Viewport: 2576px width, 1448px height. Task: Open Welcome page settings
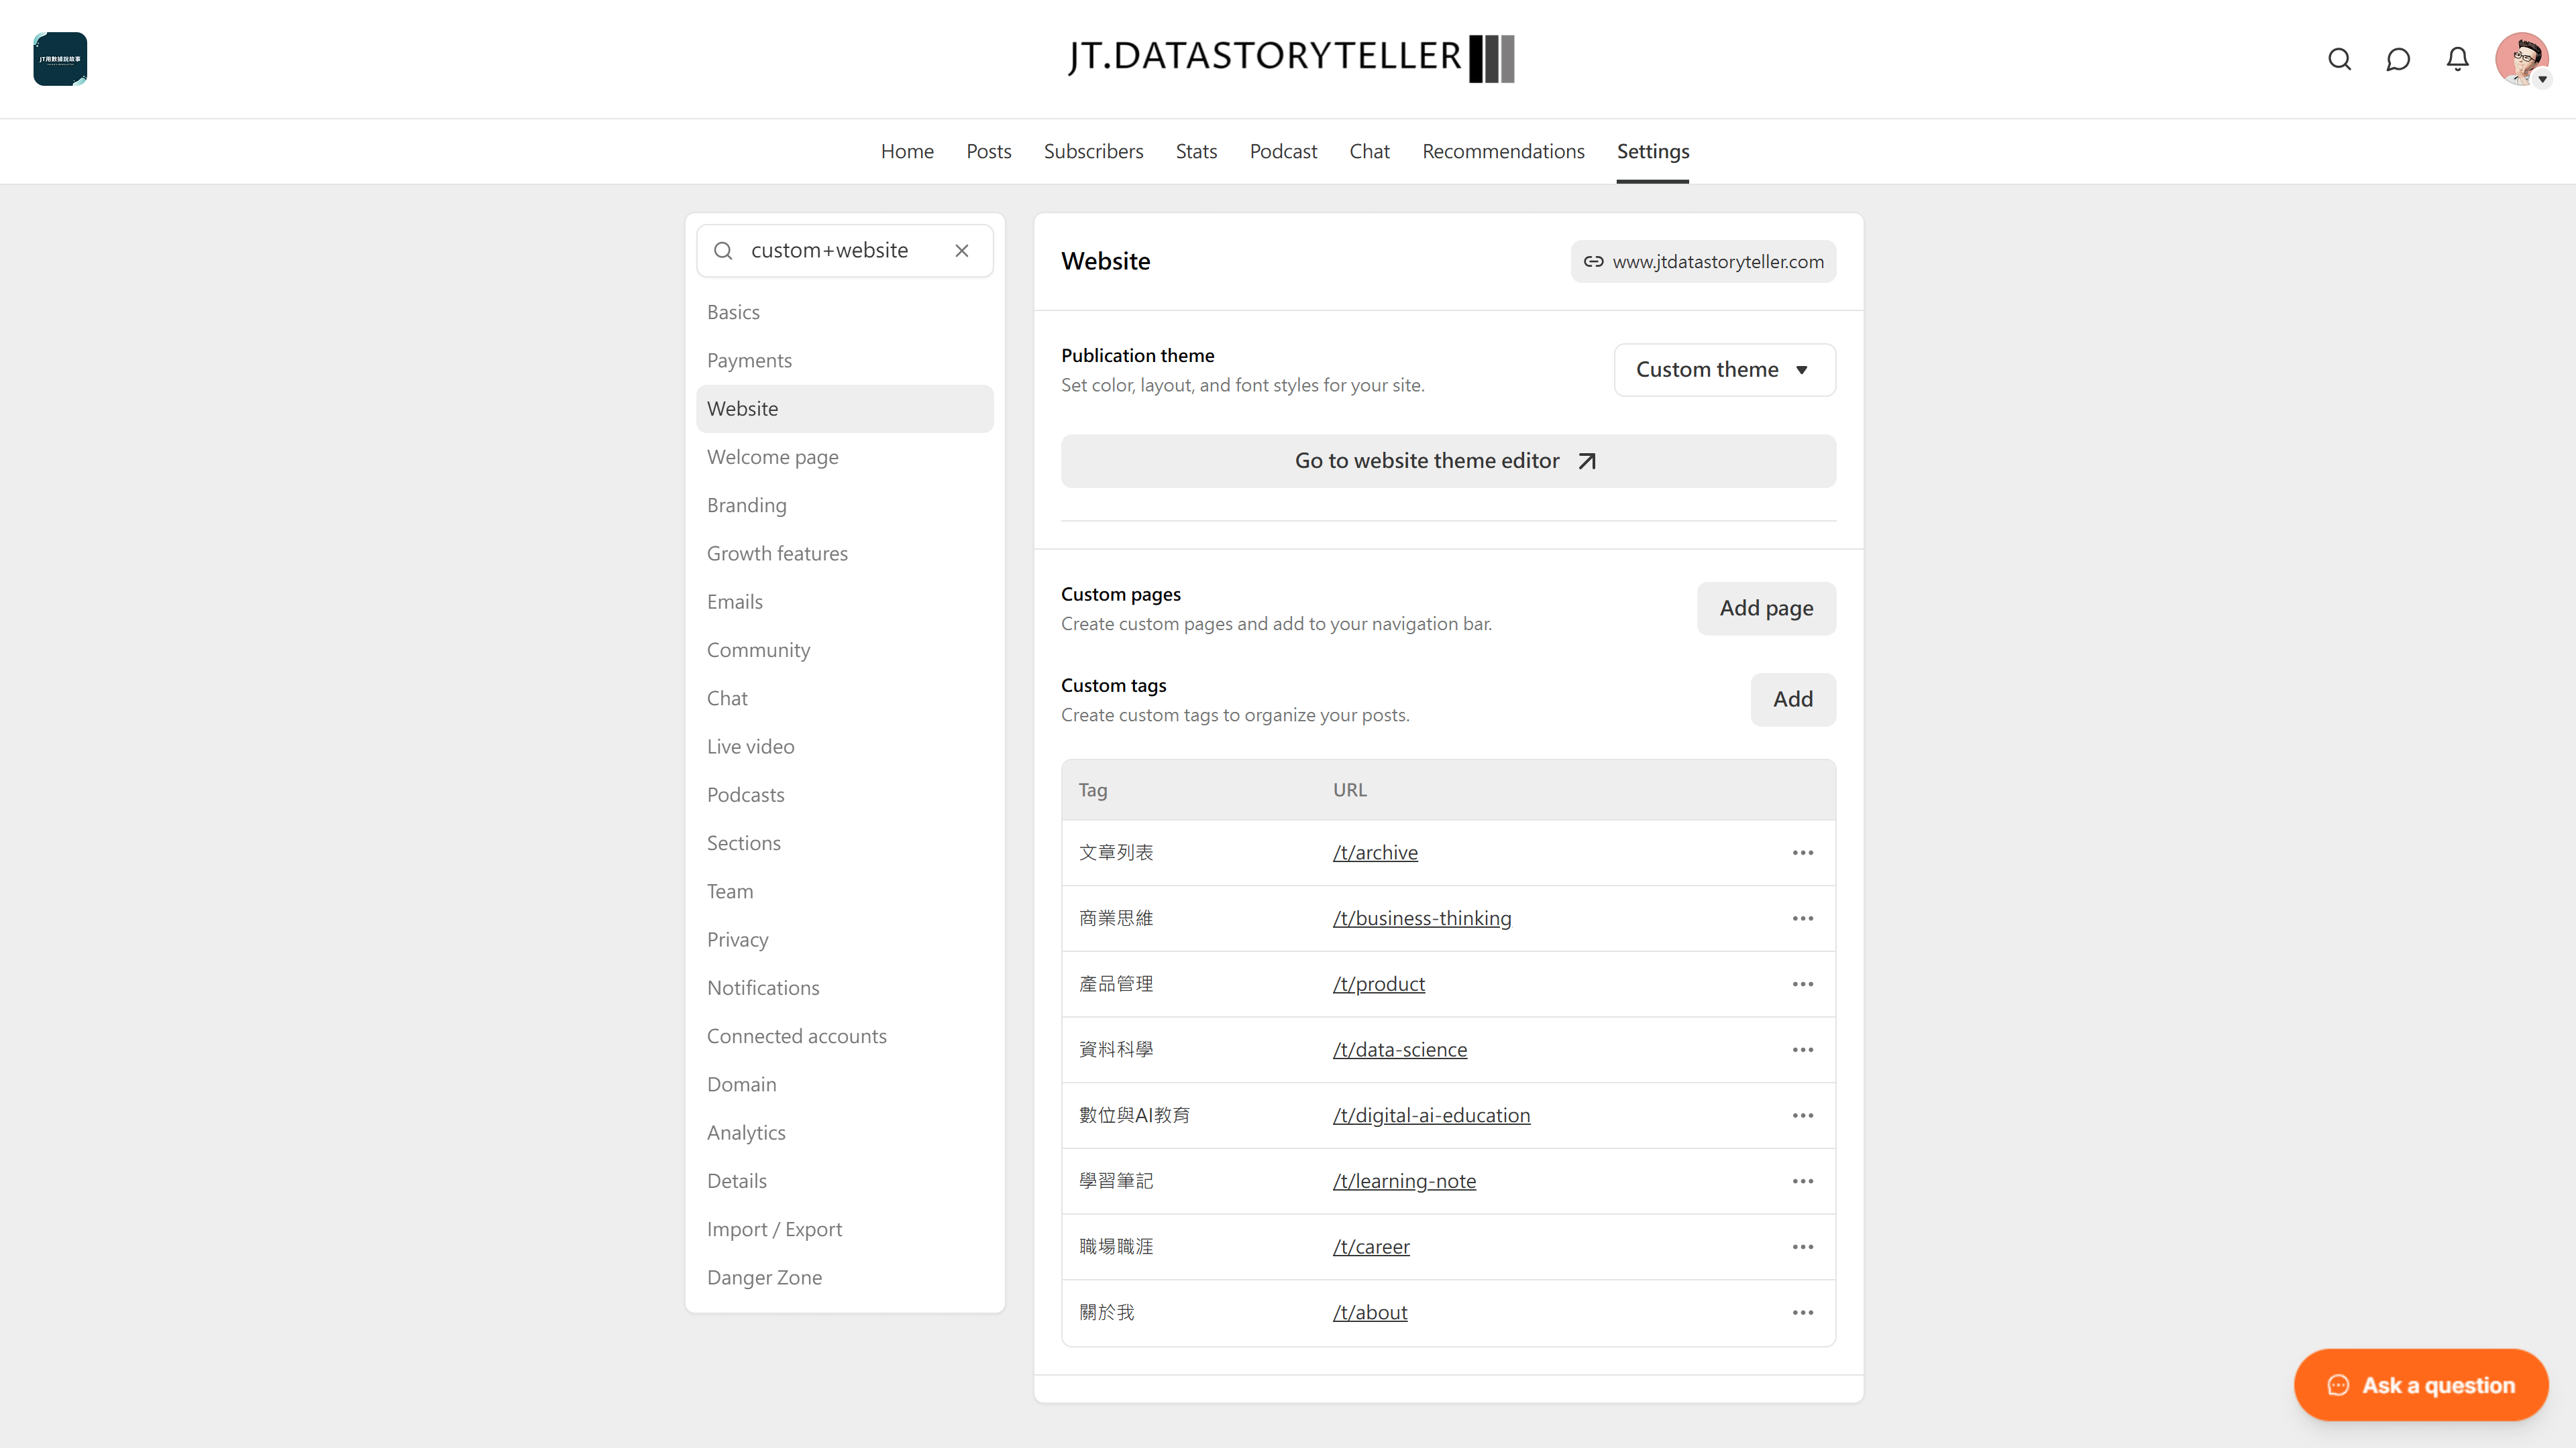844,458
